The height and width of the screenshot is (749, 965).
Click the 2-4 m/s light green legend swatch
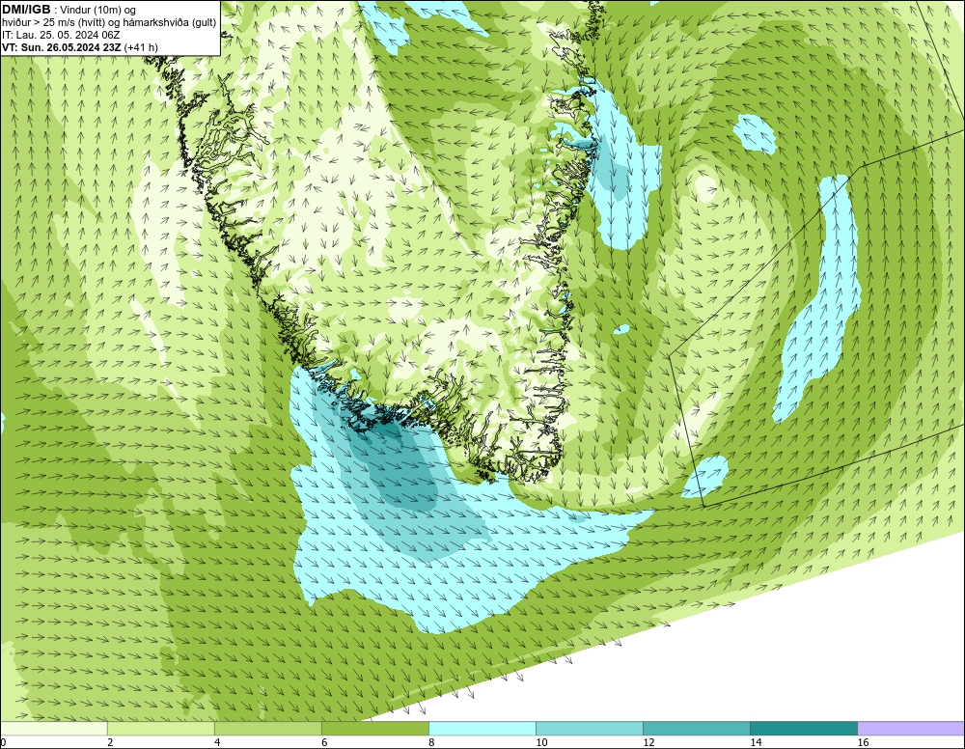point(161,729)
